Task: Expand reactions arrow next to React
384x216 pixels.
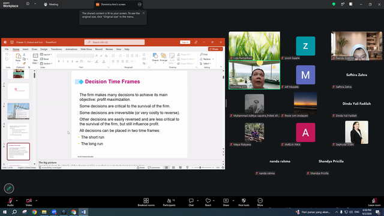Action: (214, 200)
